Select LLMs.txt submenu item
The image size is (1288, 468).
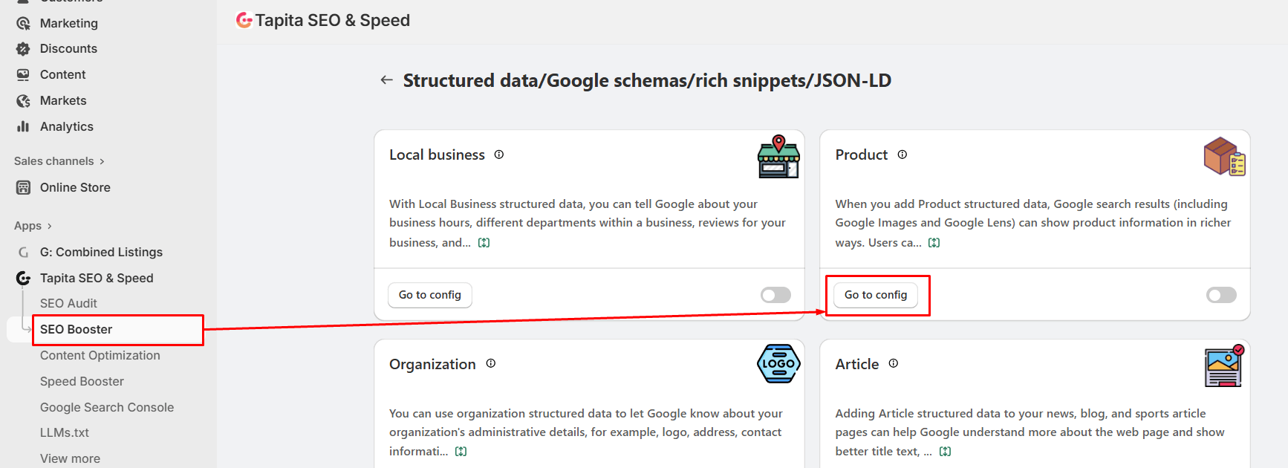pos(65,433)
